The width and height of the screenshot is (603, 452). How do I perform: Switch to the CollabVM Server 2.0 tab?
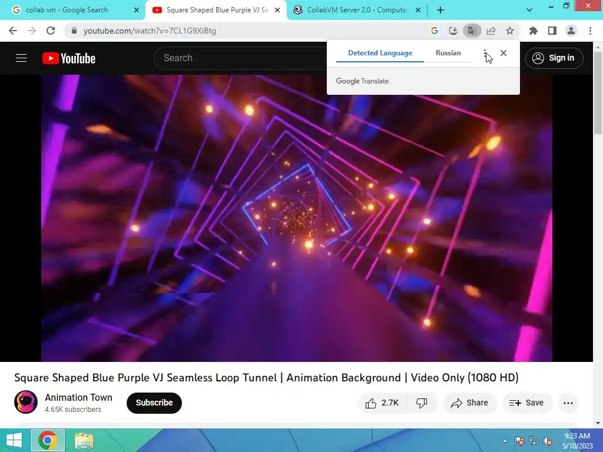coord(356,10)
